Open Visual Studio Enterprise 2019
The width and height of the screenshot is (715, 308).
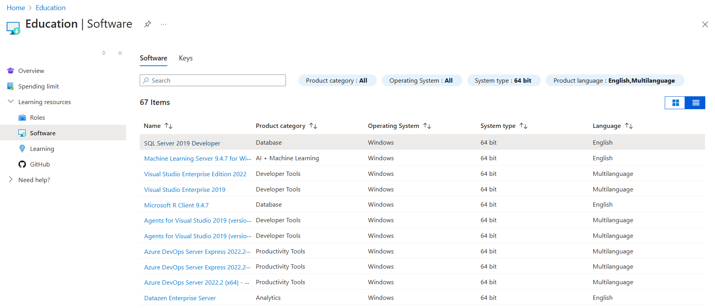coord(185,189)
